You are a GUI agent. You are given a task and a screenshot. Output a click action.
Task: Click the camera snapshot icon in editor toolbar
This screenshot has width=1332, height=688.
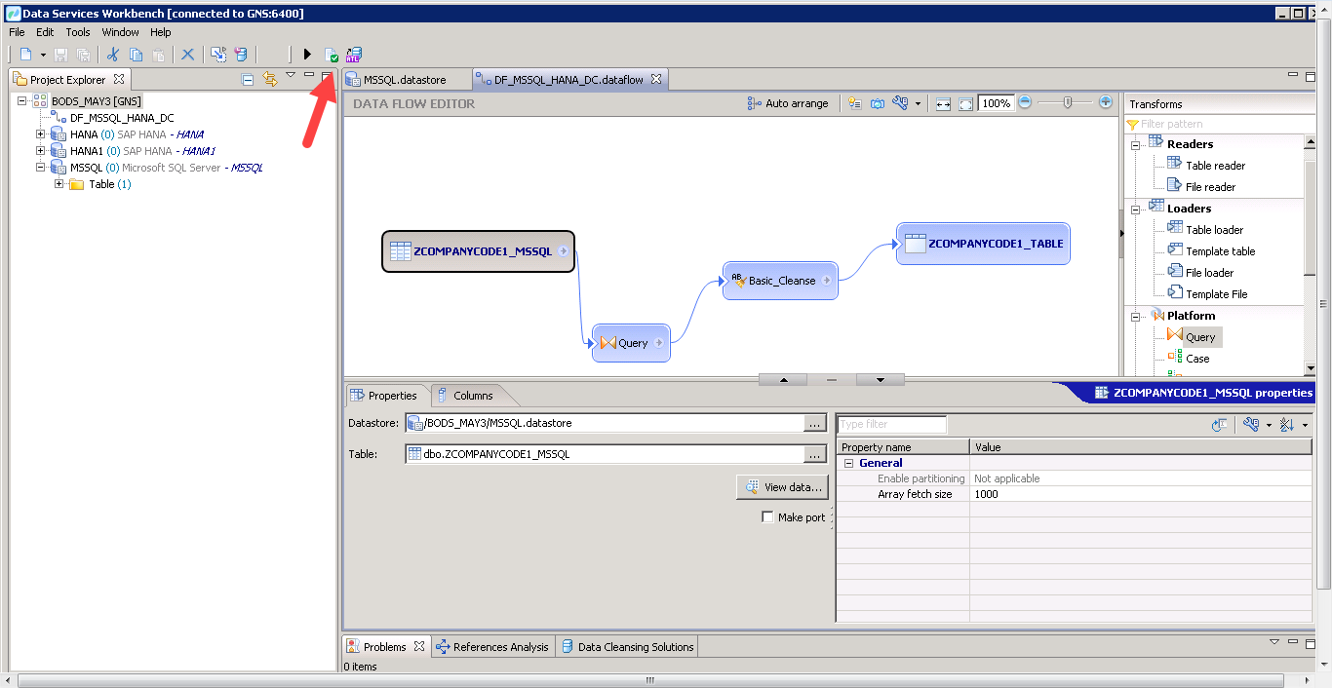pos(878,103)
